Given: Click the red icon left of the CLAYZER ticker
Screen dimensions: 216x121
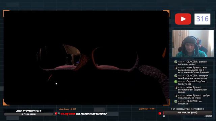Looking at the screenshot, I should click(x=56, y=114).
